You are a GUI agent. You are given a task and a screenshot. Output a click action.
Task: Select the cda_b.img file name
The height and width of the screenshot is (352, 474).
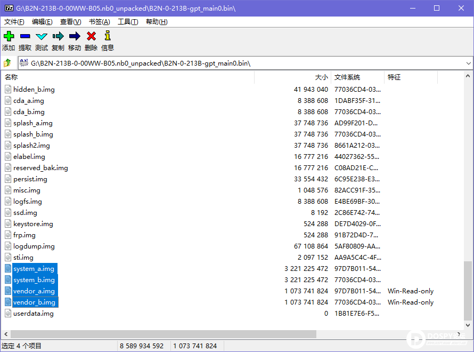click(29, 111)
